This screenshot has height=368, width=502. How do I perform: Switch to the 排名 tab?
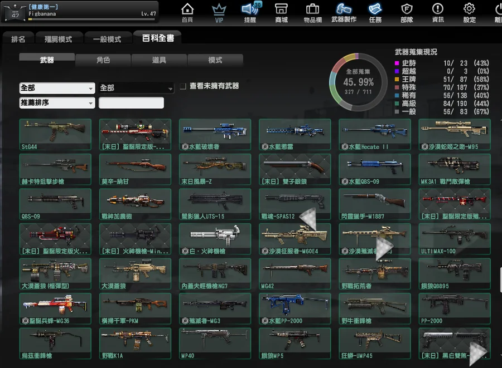pyautogui.click(x=18, y=39)
